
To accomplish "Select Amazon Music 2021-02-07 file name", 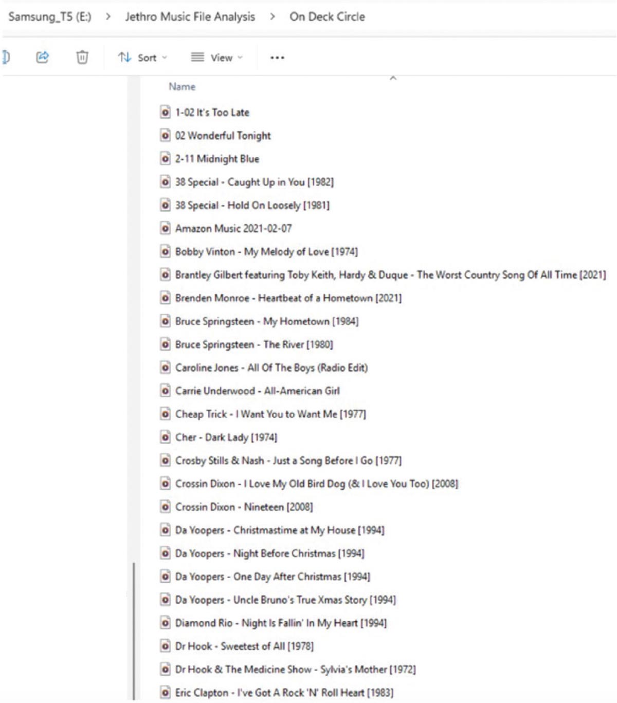I will [x=233, y=228].
